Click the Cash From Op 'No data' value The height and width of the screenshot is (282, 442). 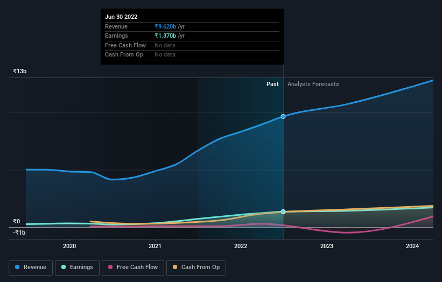165,55
